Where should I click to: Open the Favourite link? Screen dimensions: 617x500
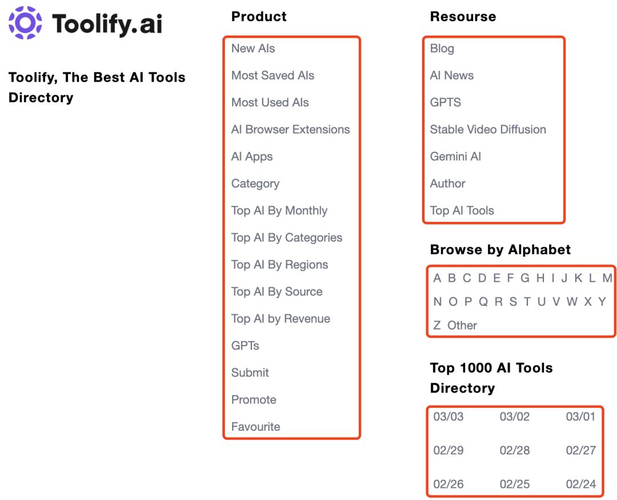tap(255, 427)
